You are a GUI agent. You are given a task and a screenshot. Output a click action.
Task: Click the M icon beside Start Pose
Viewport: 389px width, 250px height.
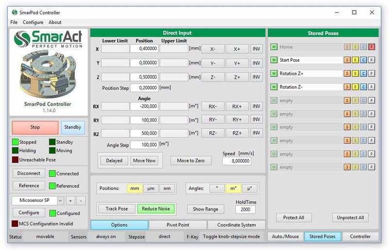274,60
